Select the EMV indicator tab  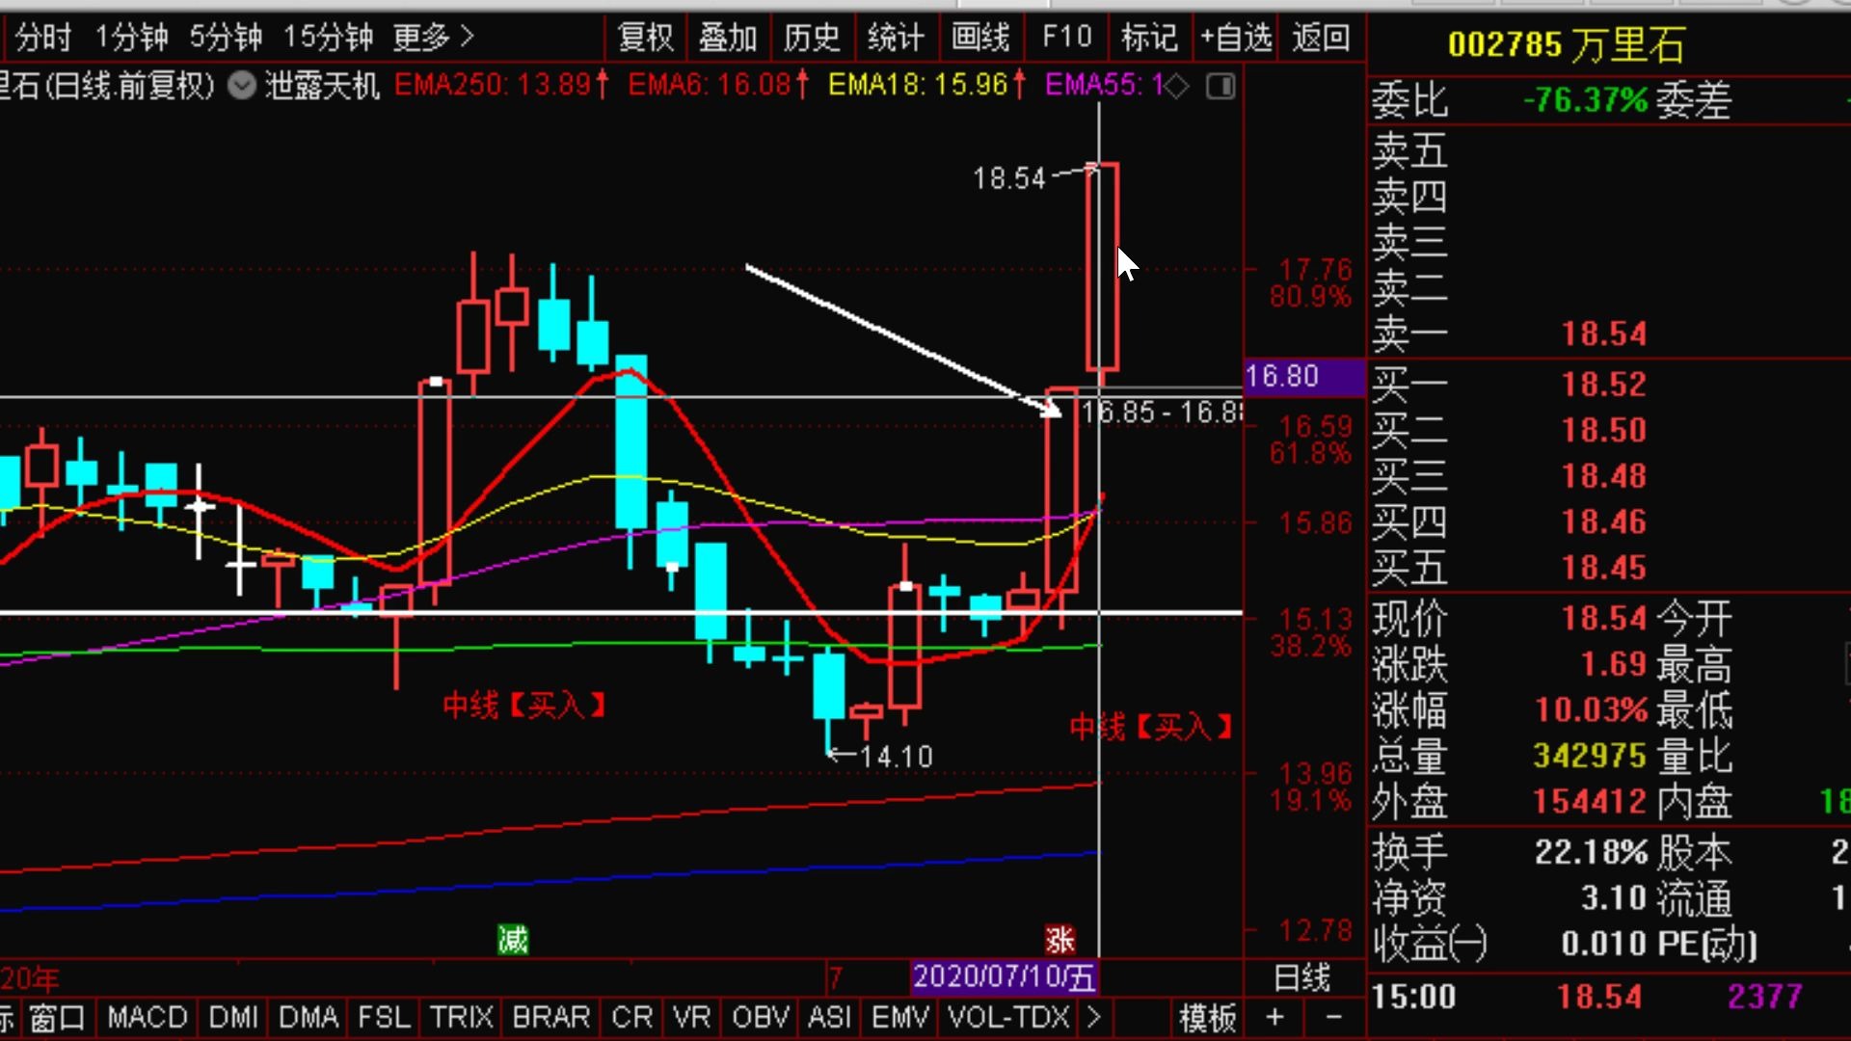click(900, 1018)
